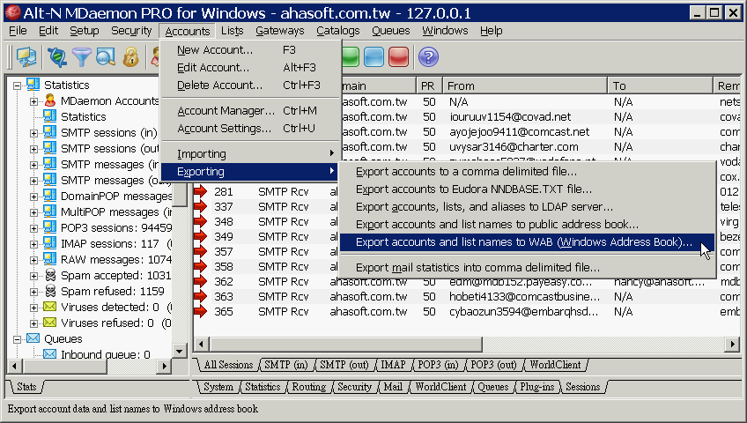This screenshot has width=747, height=423.
Task: Open the Queues menu
Action: coord(390,31)
